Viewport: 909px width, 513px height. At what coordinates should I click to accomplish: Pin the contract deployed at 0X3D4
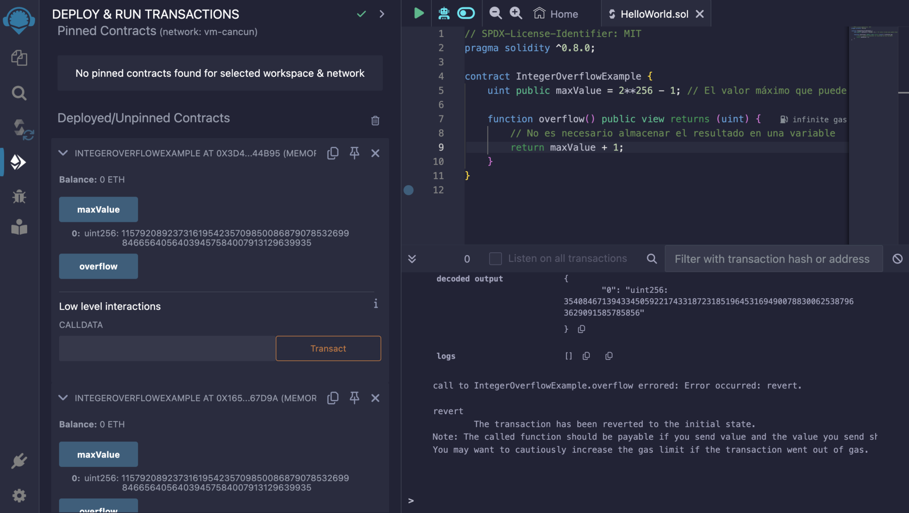(x=354, y=153)
